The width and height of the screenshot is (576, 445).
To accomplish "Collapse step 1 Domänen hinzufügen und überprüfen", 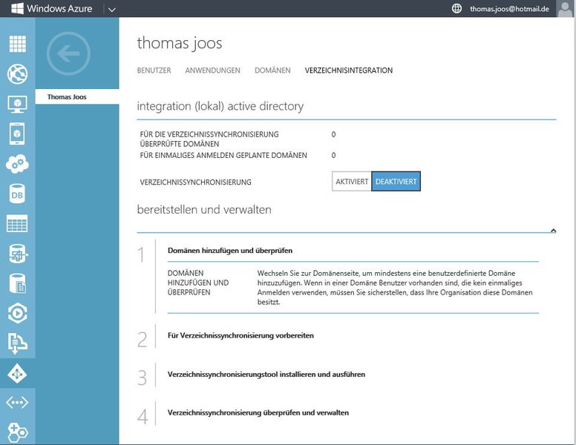I will coord(230,251).
